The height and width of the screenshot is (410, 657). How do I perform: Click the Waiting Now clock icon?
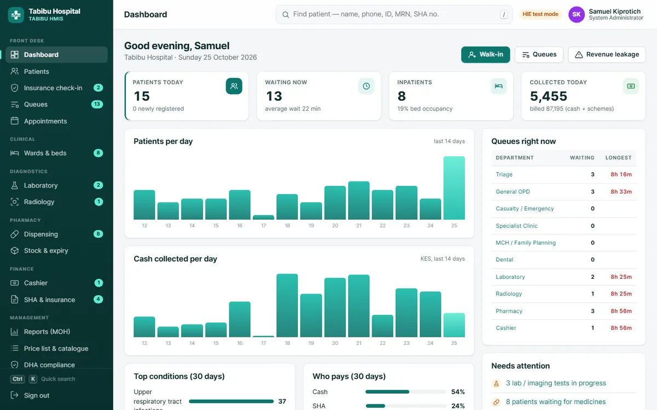(x=366, y=86)
